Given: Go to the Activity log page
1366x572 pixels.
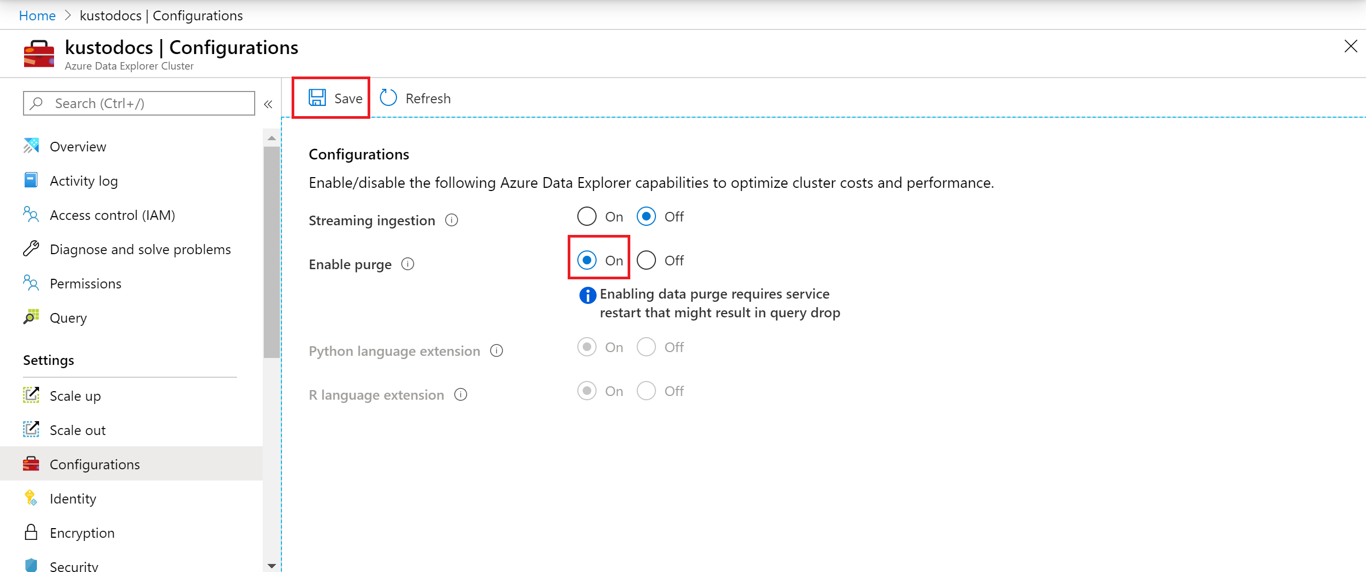Looking at the screenshot, I should [x=83, y=181].
